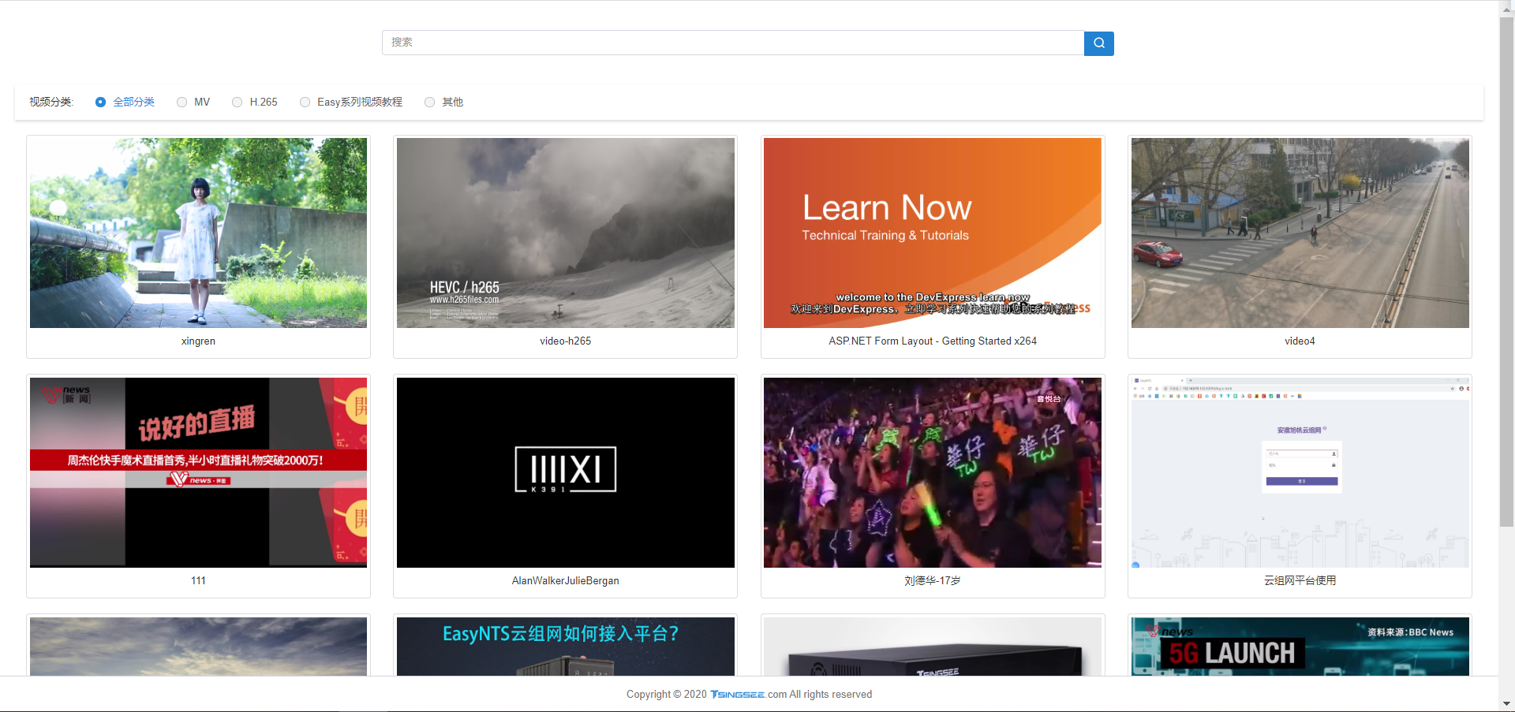Open the Learn Now ASP.NET video thumbnail
Screen dimensions: 1515x712
(x=933, y=233)
